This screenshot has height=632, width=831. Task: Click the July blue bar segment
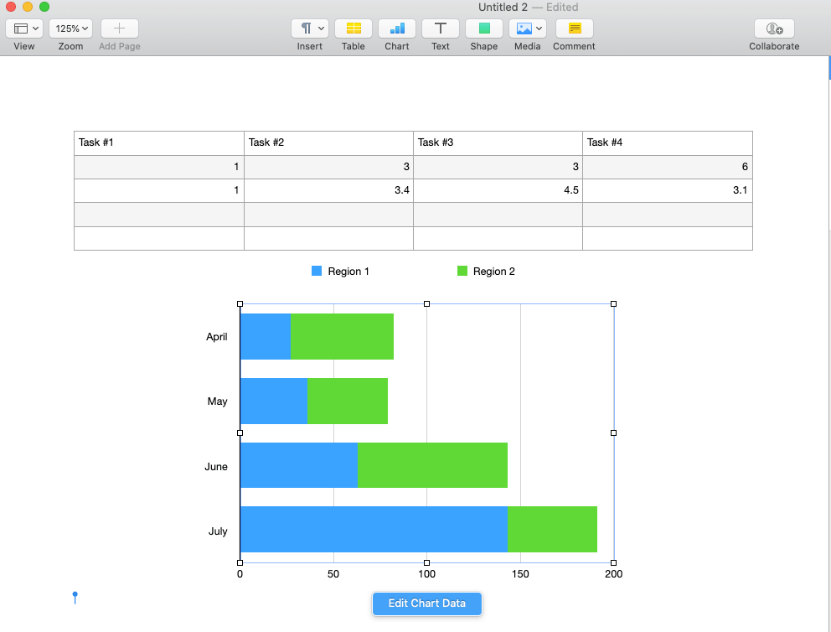pos(373,530)
